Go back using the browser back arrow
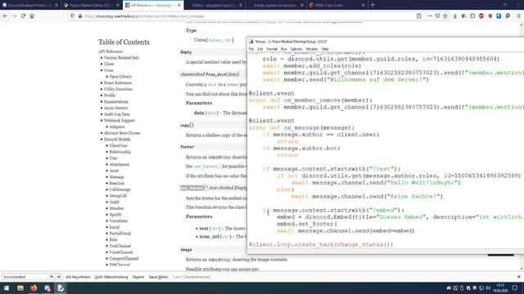Screen dimensions: 524x294 tap(6, 16)
